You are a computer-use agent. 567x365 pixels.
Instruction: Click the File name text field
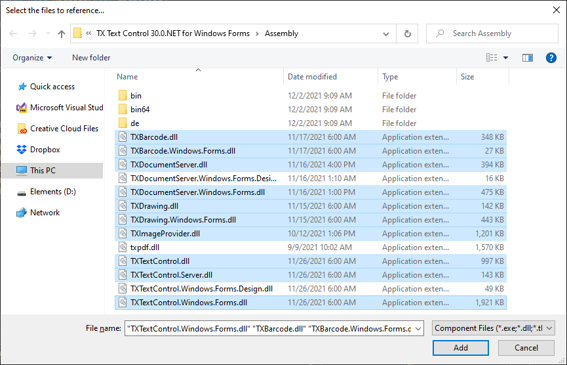[269, 328]
